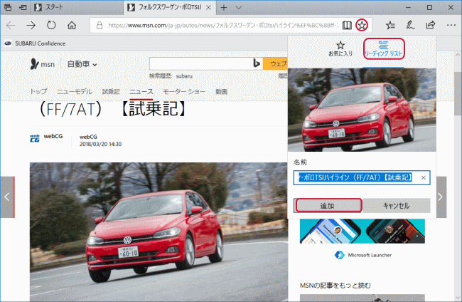Open the ニュース menu item
This screenshot has height=302, width=462.
pyautogui.click(x=141, y=92)
